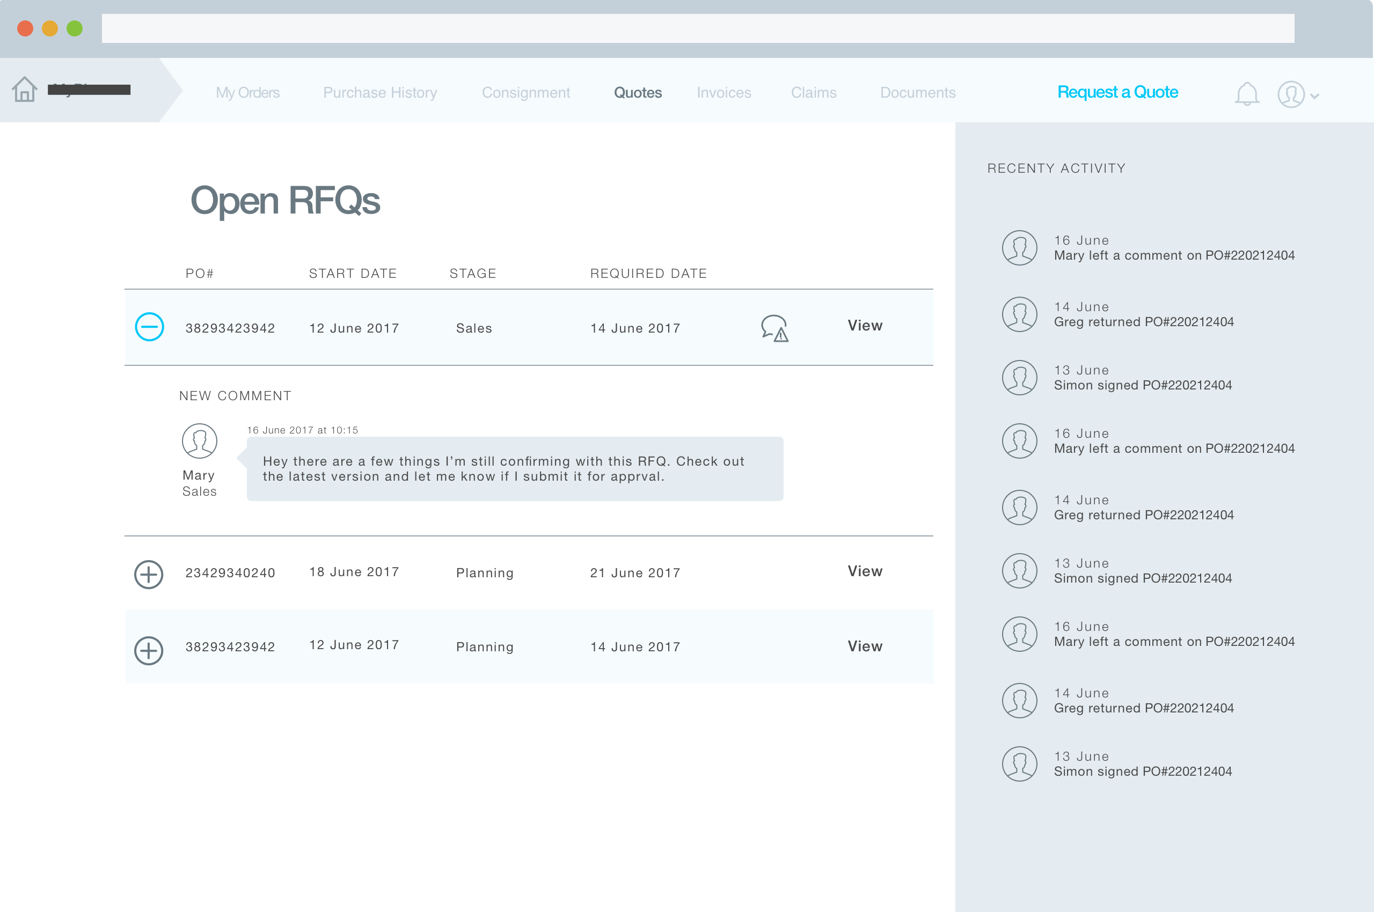Viewport: 1374px width, 912px height.
Task: Click Mary's avatar beside the new comment
Action: point(200,441)
